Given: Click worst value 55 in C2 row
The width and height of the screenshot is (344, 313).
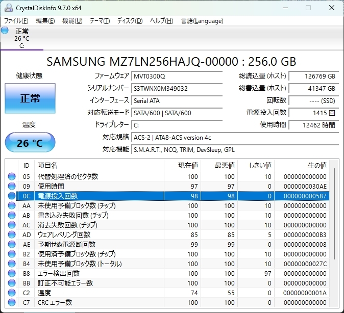Looking at the screenshot, I should 231,293.
